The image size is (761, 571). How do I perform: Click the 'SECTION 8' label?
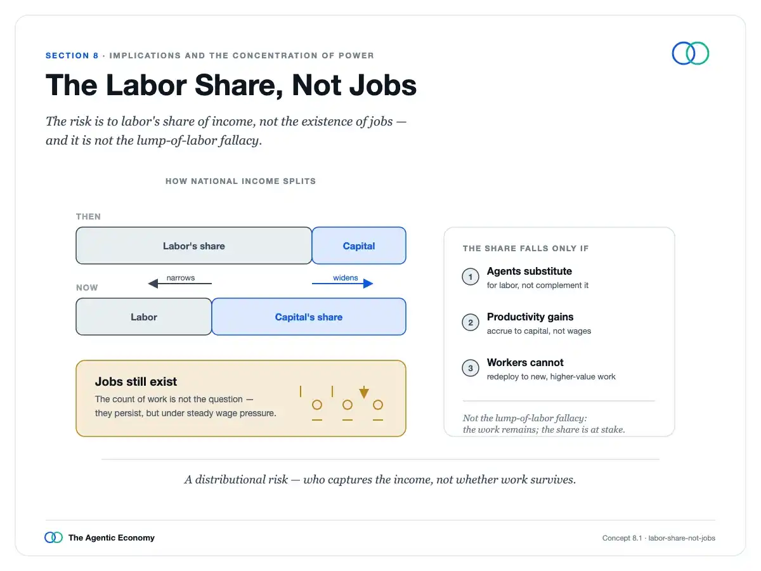pos(72,56)
